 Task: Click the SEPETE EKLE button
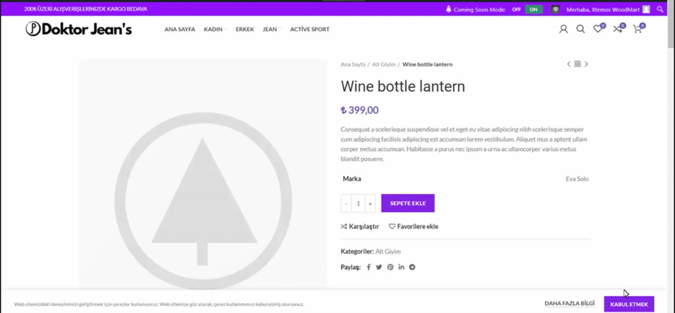(408, 203)
